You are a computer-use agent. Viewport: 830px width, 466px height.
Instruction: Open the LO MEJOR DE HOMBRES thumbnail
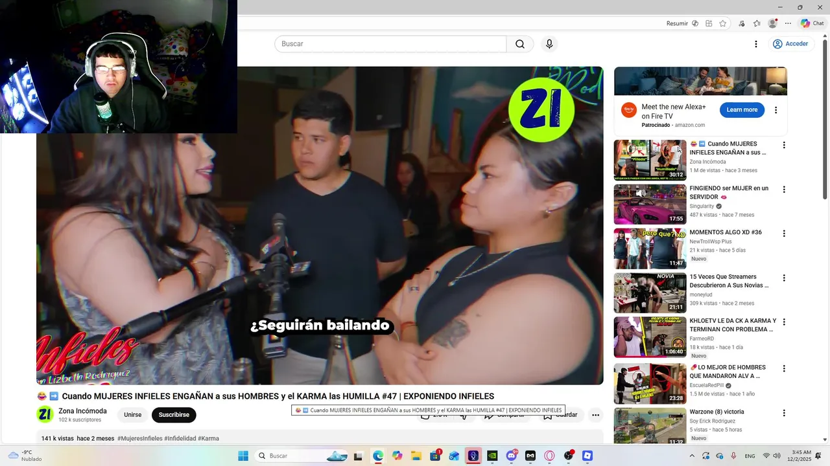point(650,384)
